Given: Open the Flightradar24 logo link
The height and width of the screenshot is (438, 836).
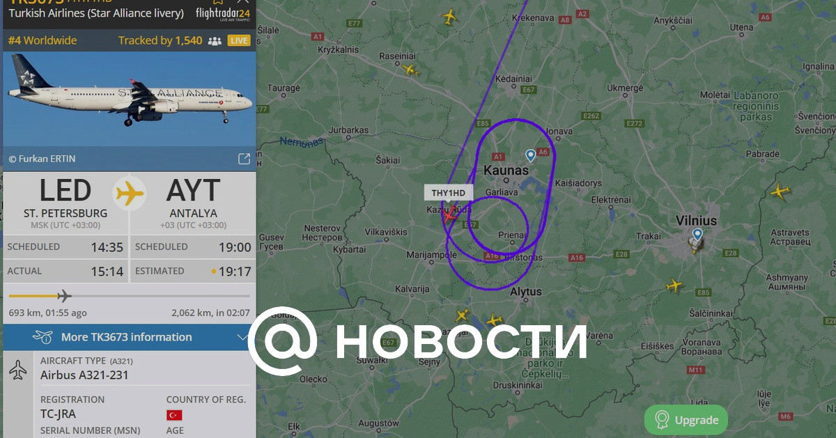Looking at the screenshot, I should (223, 13).
